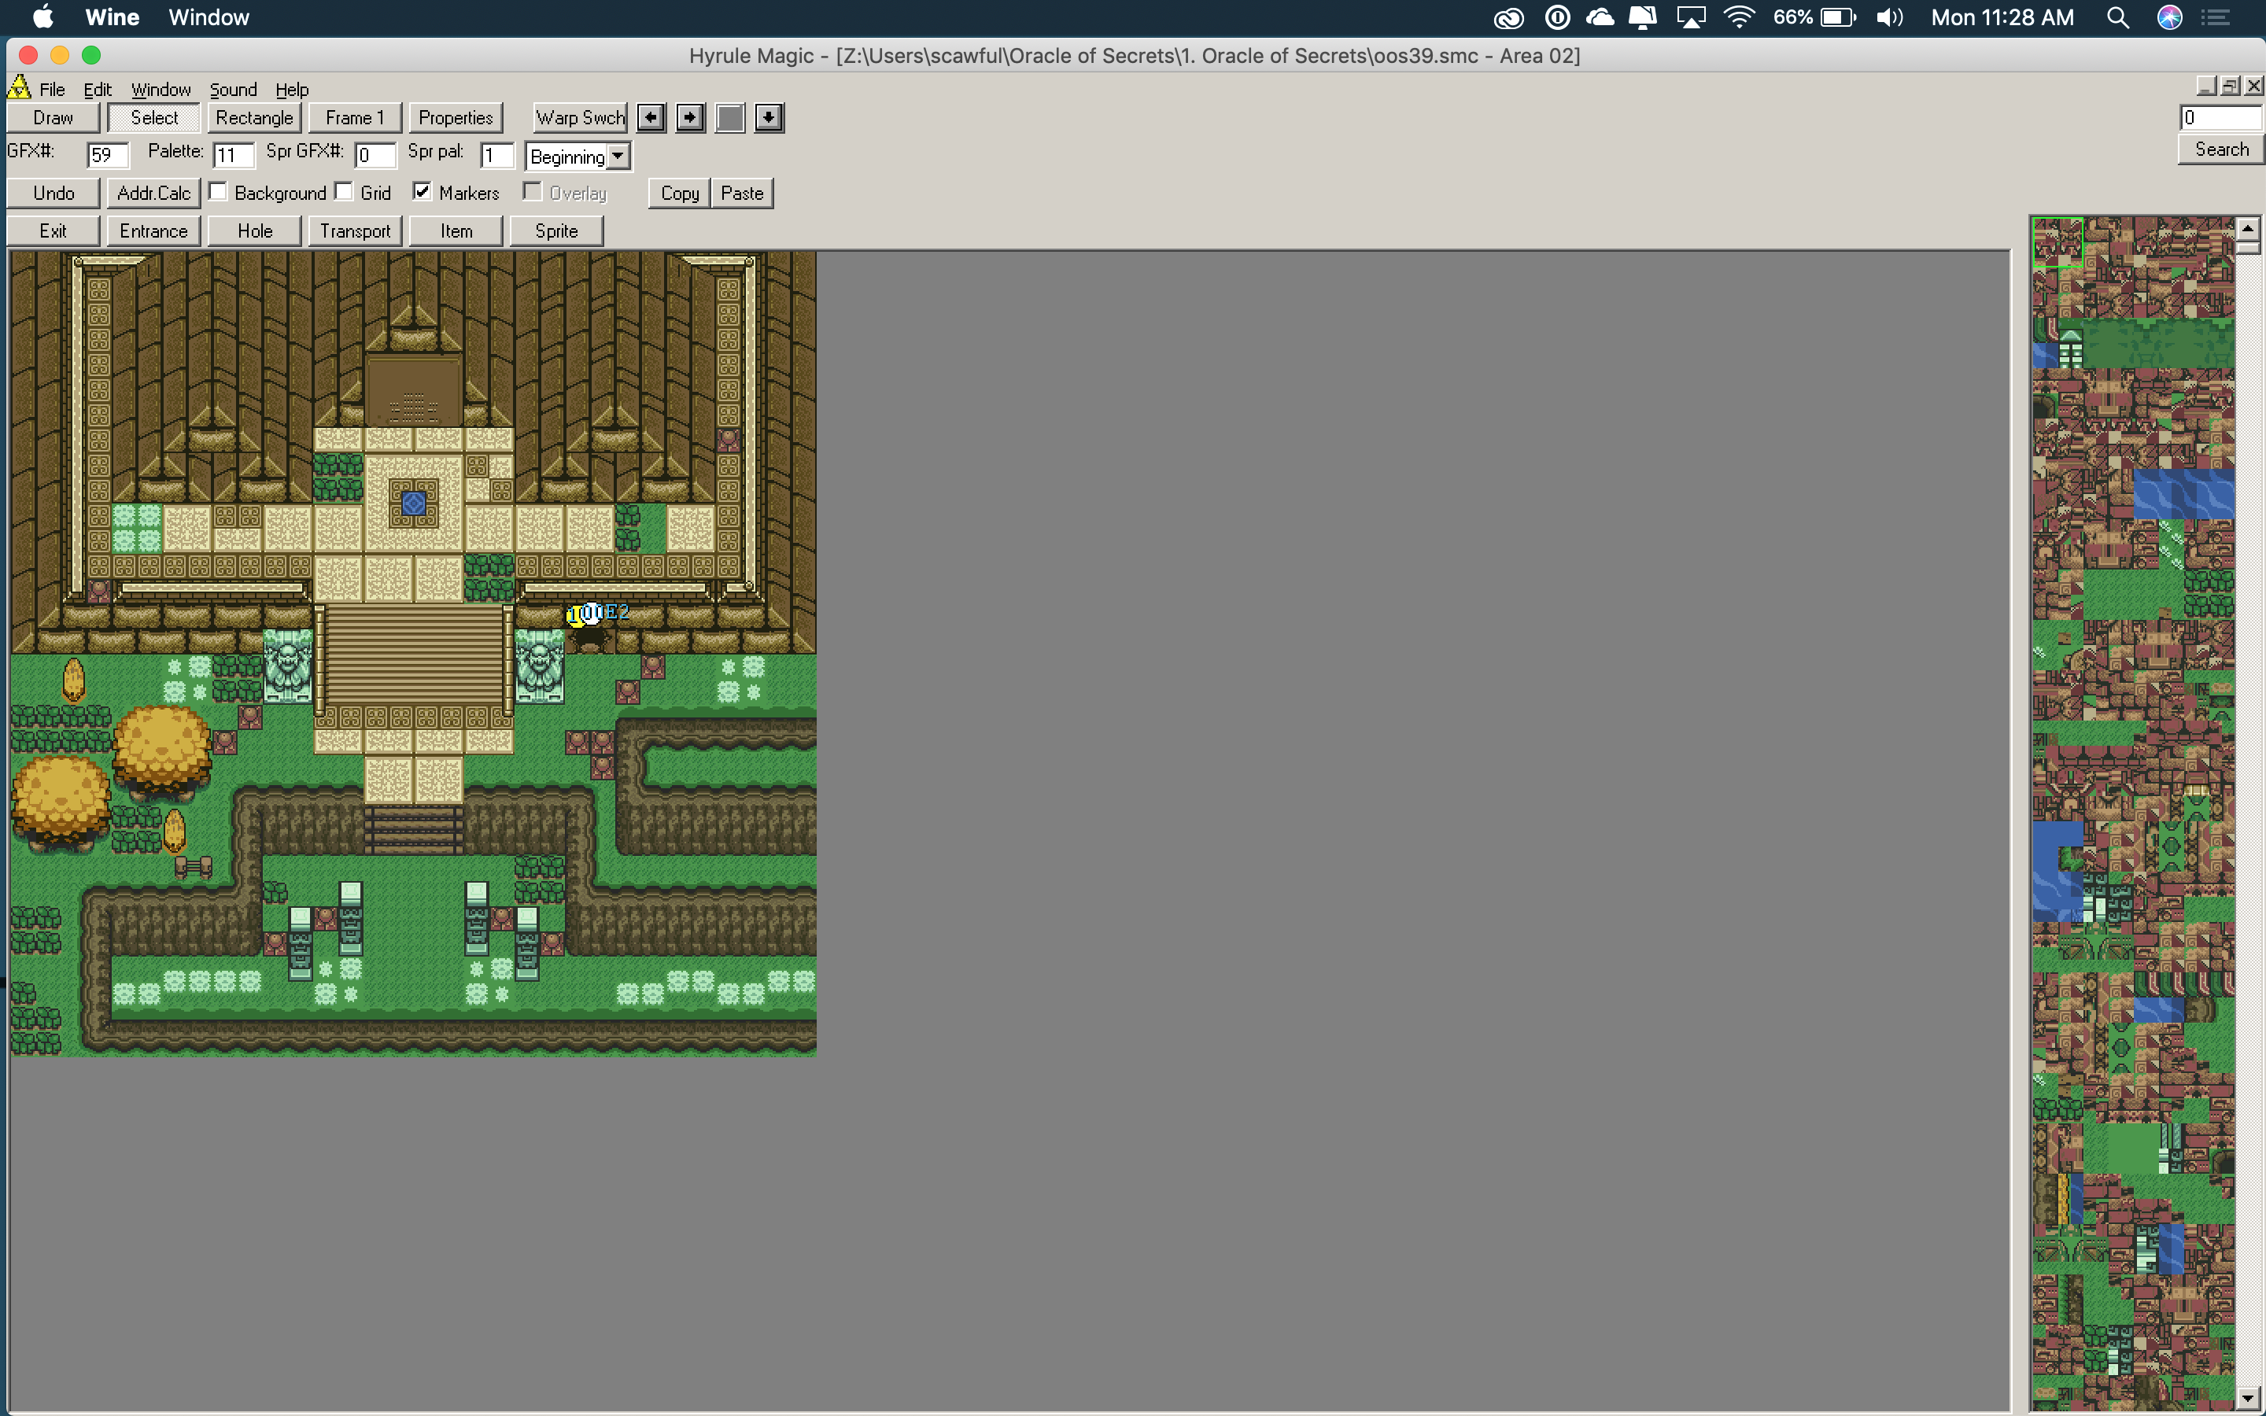This screenshot has width=2266, height=1416.
Task: Switch to Item editing mode
Action: tap(456, 230)
